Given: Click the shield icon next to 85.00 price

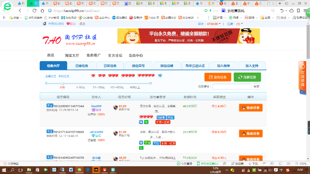Looking at the screenshot, I should 115,108.
